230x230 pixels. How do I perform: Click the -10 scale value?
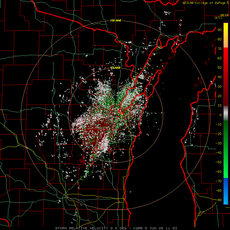click(218, 124)
